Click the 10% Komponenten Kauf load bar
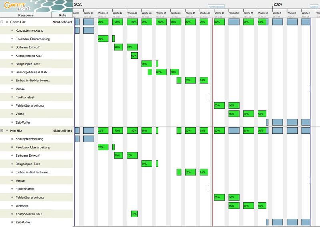The image size is (320, 227). point(134,214)
